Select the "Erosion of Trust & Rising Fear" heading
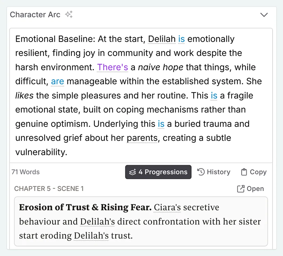The height and width of the screenshot is (256, 283). coord(85,207)
